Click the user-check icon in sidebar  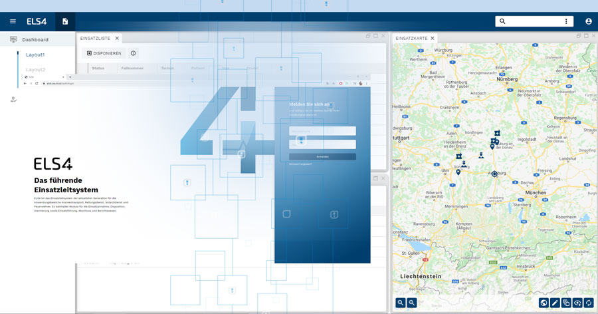tap(13, 99)
